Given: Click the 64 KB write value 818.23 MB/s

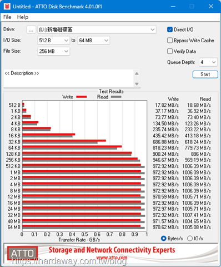Looking at the screenshot, I should tap(165, 148).
